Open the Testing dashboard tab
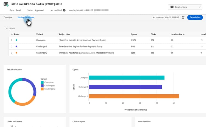The width and height of the screenshot is (206, 127). pyautogui.click(x=26, y=18)
